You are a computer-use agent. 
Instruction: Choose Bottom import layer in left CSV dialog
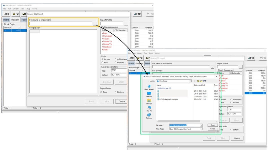coord(119,92)
